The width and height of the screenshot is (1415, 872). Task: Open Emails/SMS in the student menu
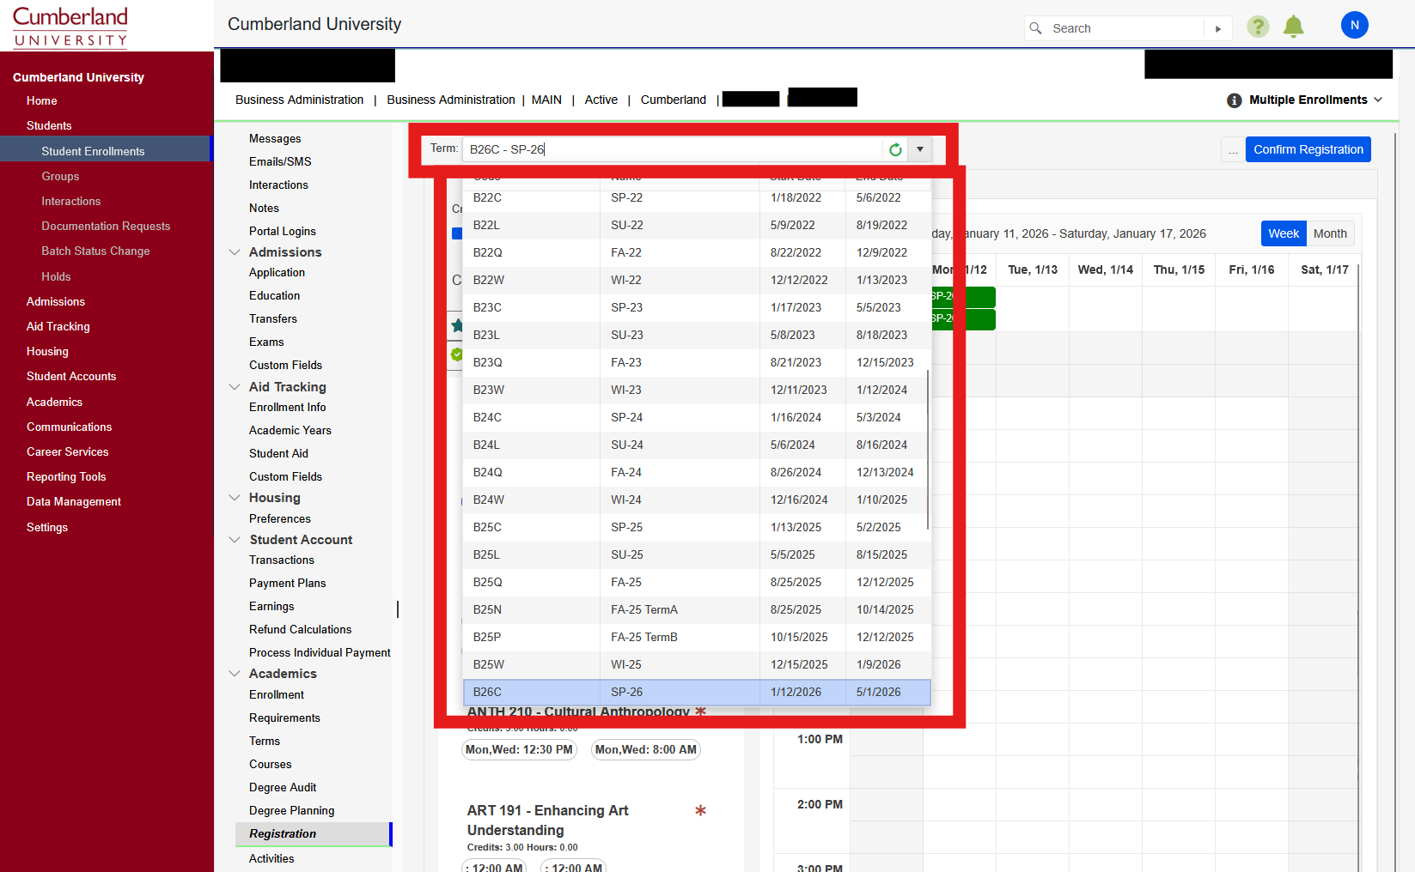click(280, 161)
